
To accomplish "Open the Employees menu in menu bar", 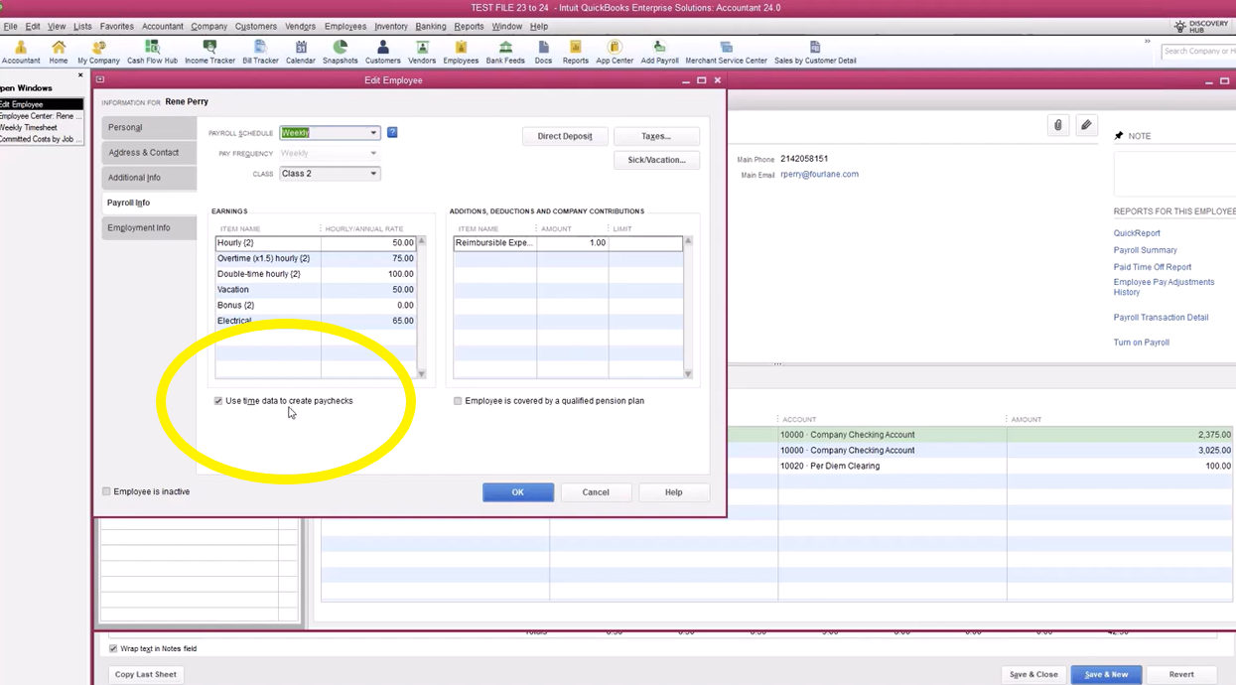I will pos(345,27).
